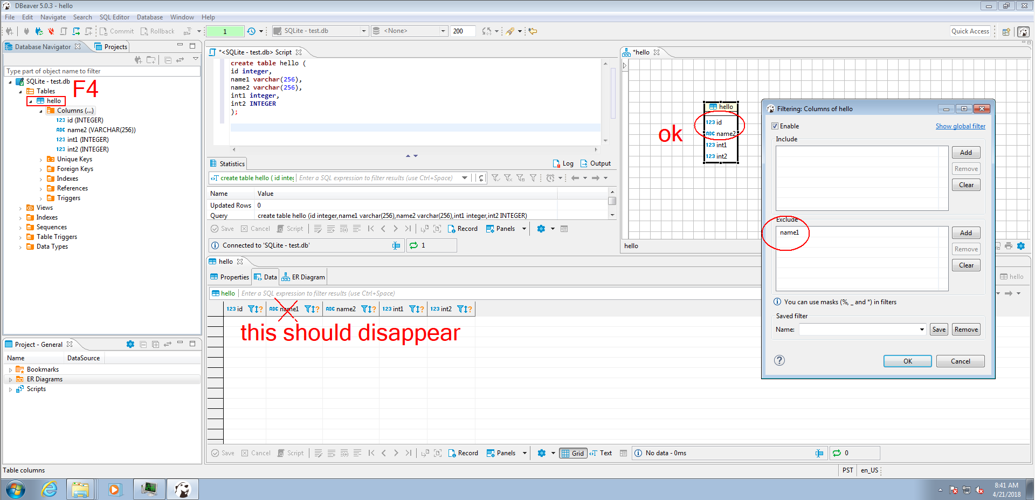Switch to the ER Diagram tab

coord(303,277)
